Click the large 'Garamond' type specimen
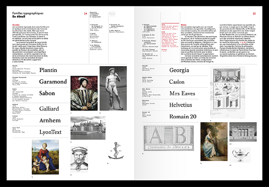269x187 pixels. [53, 82]
